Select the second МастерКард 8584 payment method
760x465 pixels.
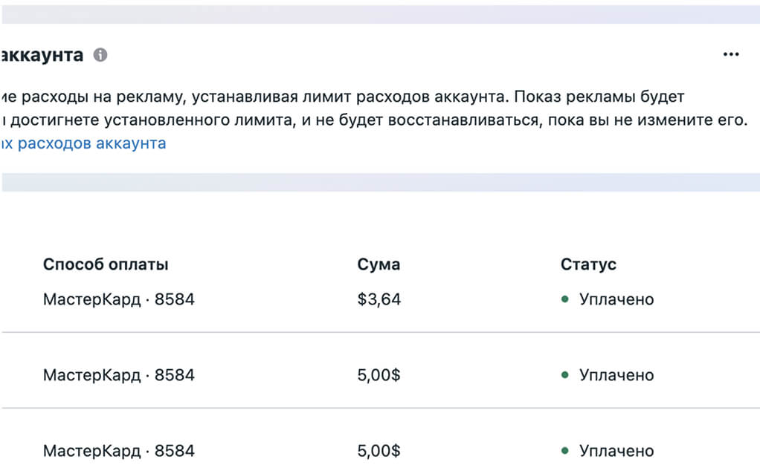tap(119, 375)
